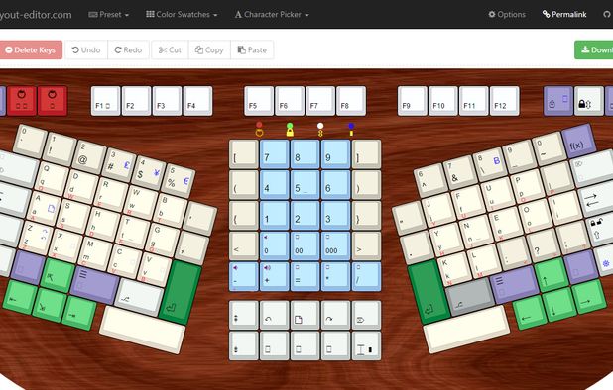Click the Redo toolbar button
The width and height of the screenshot is (613, 390).
coord(128,49)
